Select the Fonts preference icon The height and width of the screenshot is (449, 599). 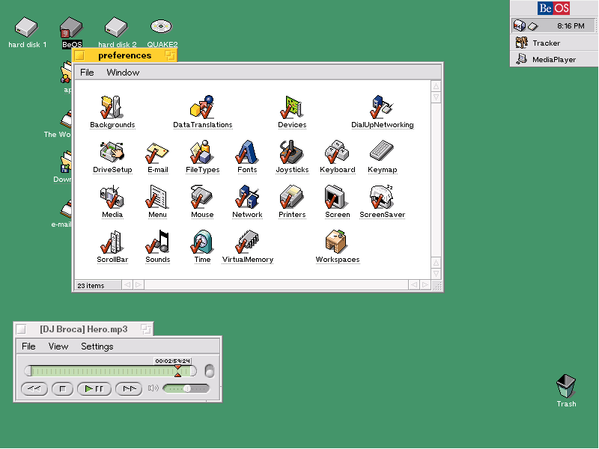(x=247, y=153)
